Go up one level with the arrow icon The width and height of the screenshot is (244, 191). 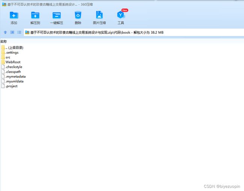[5, 32]
